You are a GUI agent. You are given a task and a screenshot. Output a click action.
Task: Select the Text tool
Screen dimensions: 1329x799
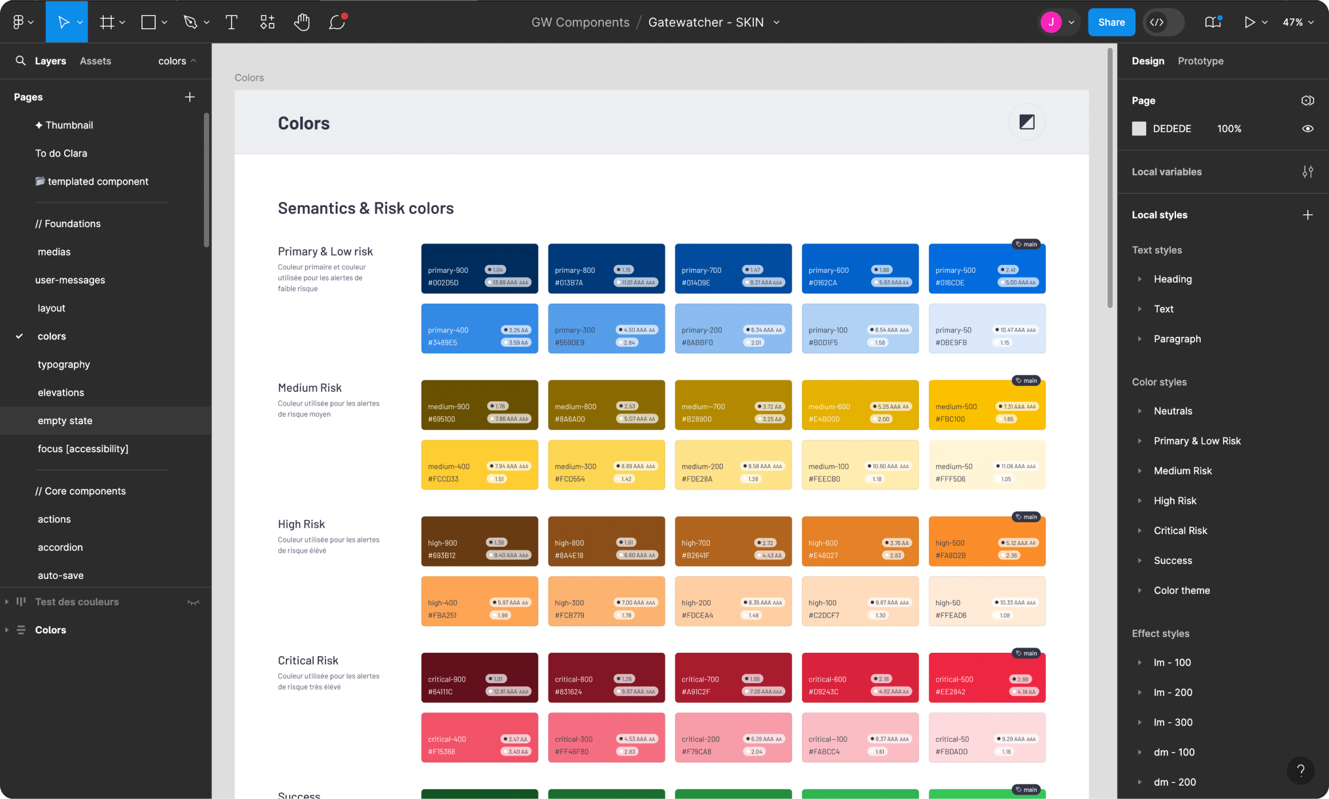[x=231, y=22]
